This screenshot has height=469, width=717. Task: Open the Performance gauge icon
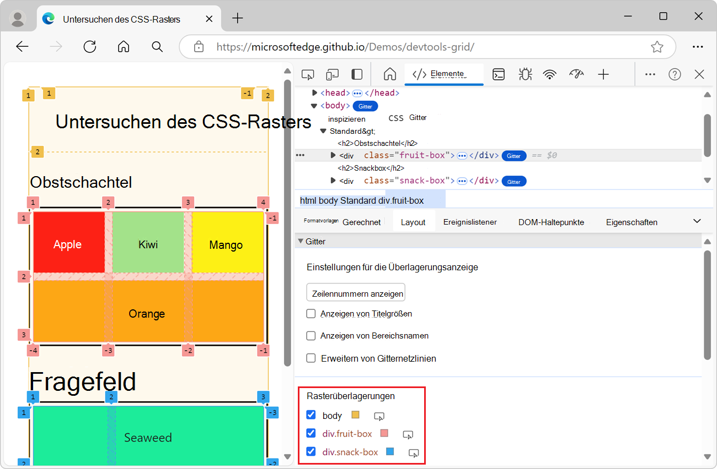[576, 74]
